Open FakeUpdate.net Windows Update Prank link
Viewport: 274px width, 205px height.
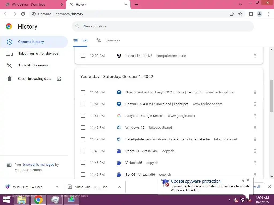pos(168,139)
